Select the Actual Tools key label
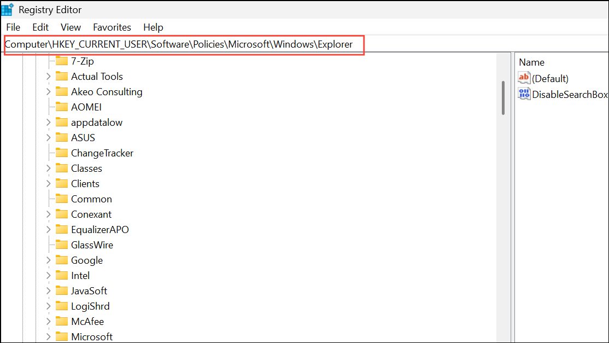 point(97,77)
